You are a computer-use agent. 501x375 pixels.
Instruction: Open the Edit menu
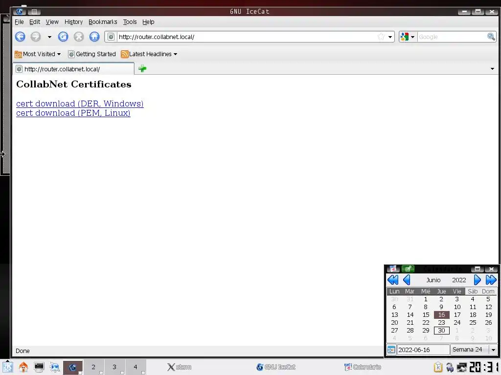(x=35, y=22)
